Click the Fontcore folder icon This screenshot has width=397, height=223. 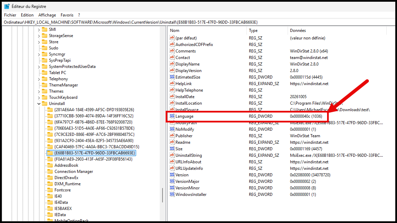coord(50,190)
